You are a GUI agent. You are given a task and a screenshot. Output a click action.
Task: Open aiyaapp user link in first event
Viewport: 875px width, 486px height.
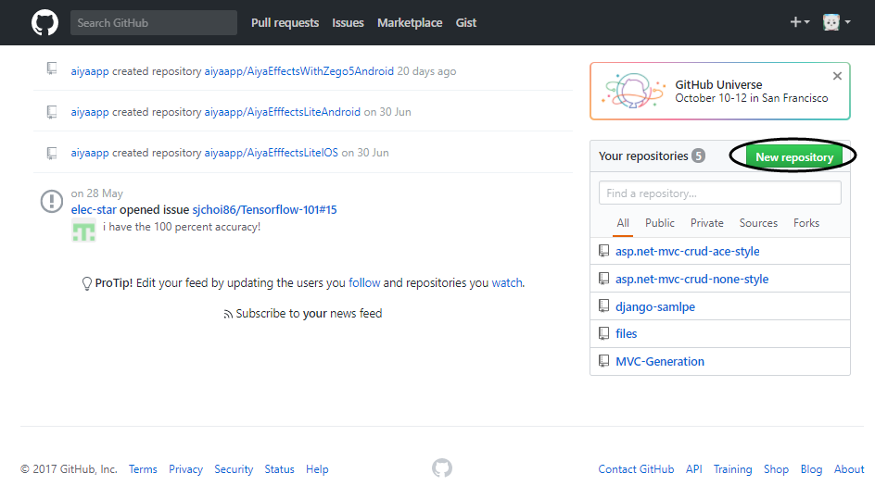click(x=90, y=71)
